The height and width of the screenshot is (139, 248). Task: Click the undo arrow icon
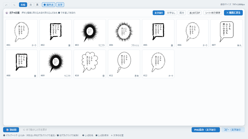[x=6, y=5]
